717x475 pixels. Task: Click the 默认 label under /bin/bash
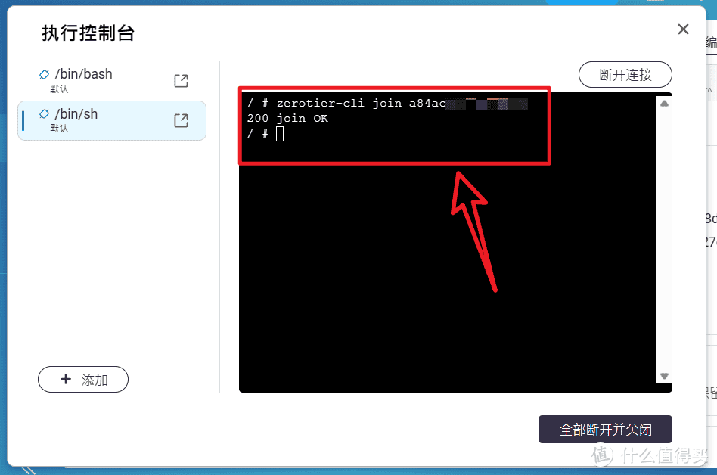tap(59, 88)
